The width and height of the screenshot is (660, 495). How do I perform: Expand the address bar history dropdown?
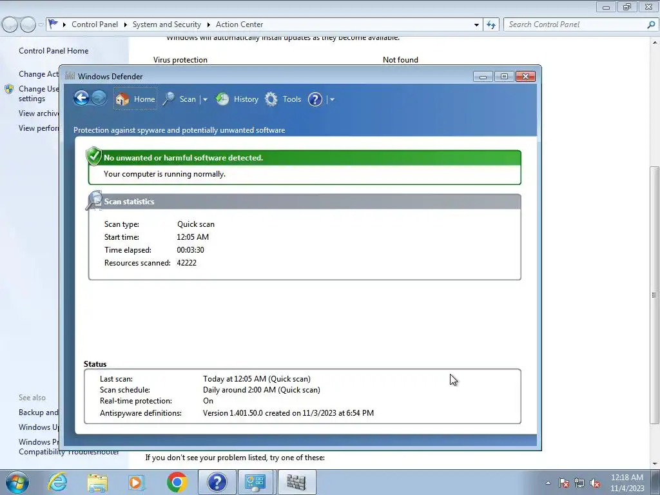tap(476, 25)
